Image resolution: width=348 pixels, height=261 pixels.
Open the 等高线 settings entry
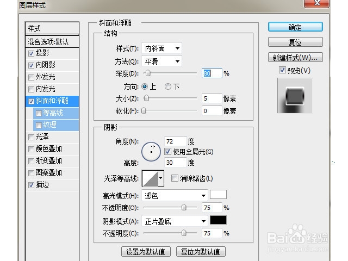[x=53, y=113]
